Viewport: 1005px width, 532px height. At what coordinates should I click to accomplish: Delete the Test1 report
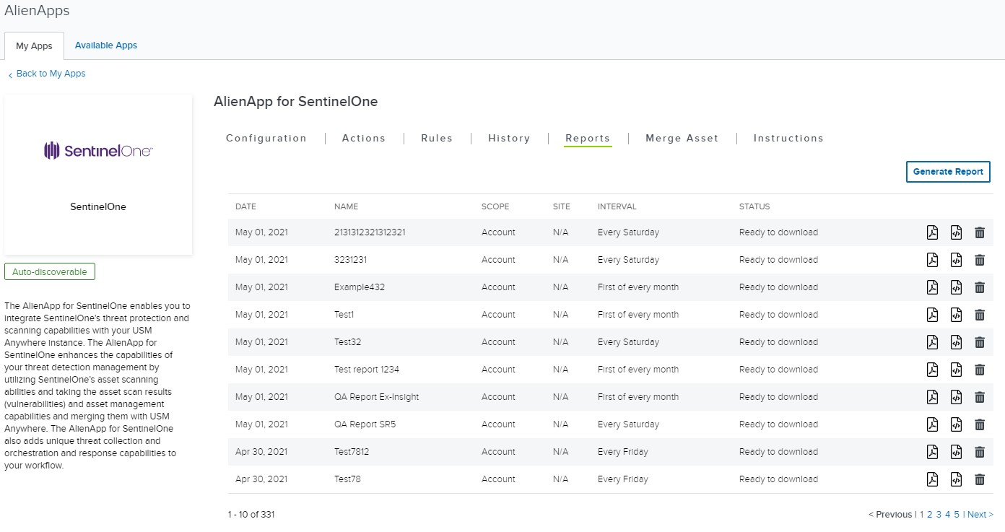pos(980,315)
